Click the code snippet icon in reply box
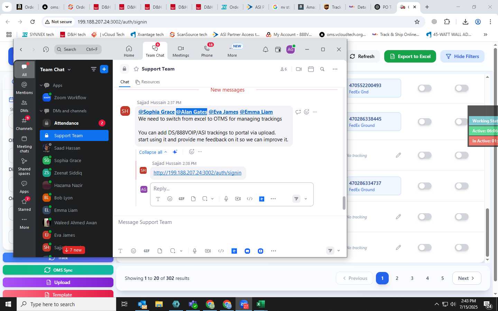Viewport: 498px width, 311px height. click(250, 199)
